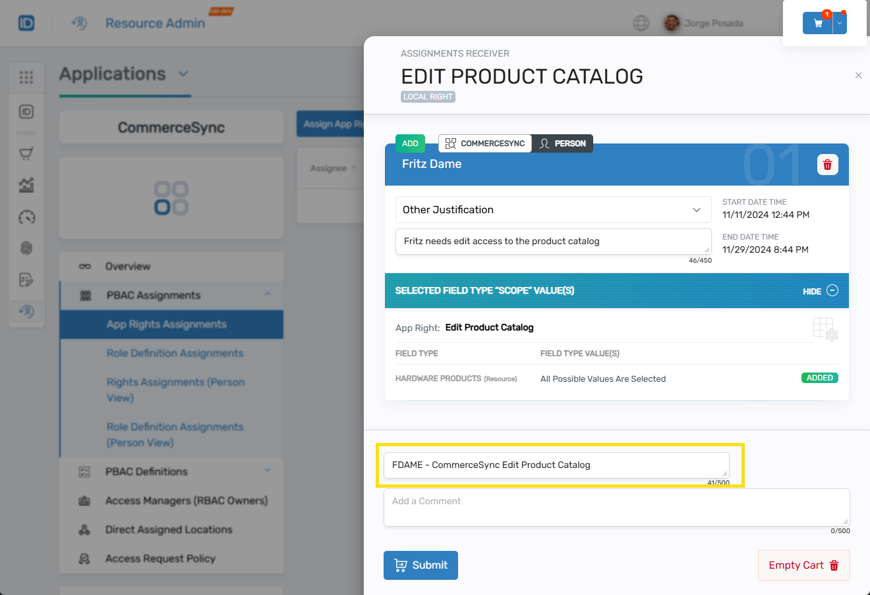The height and width of the screenshot is (595, 870).
Task: Open the analytics chart icon in sidebar
Action: coord(26,186)
